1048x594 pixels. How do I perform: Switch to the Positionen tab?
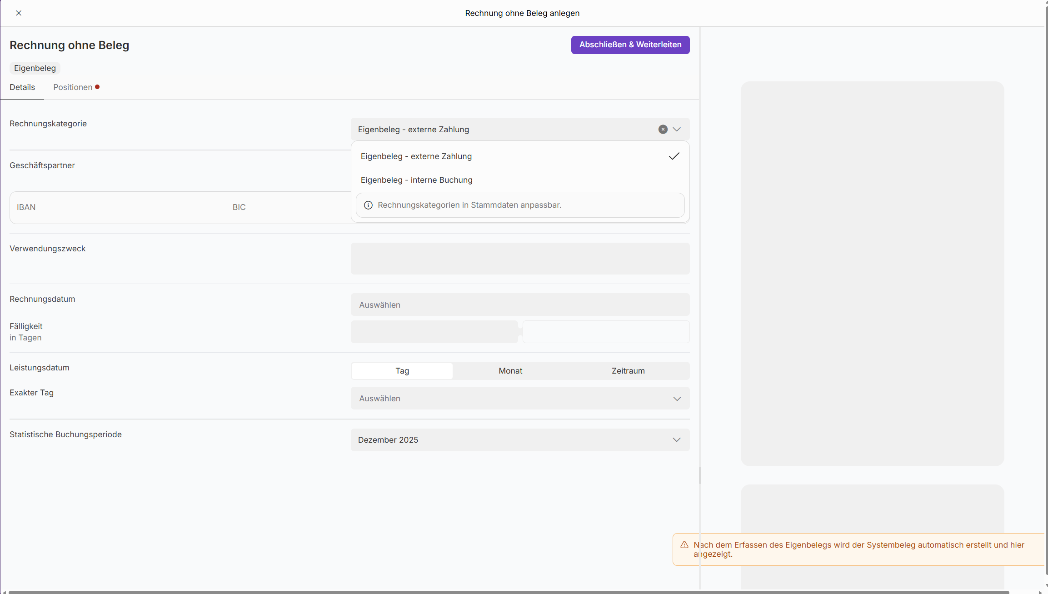click(x=73, y=87)
